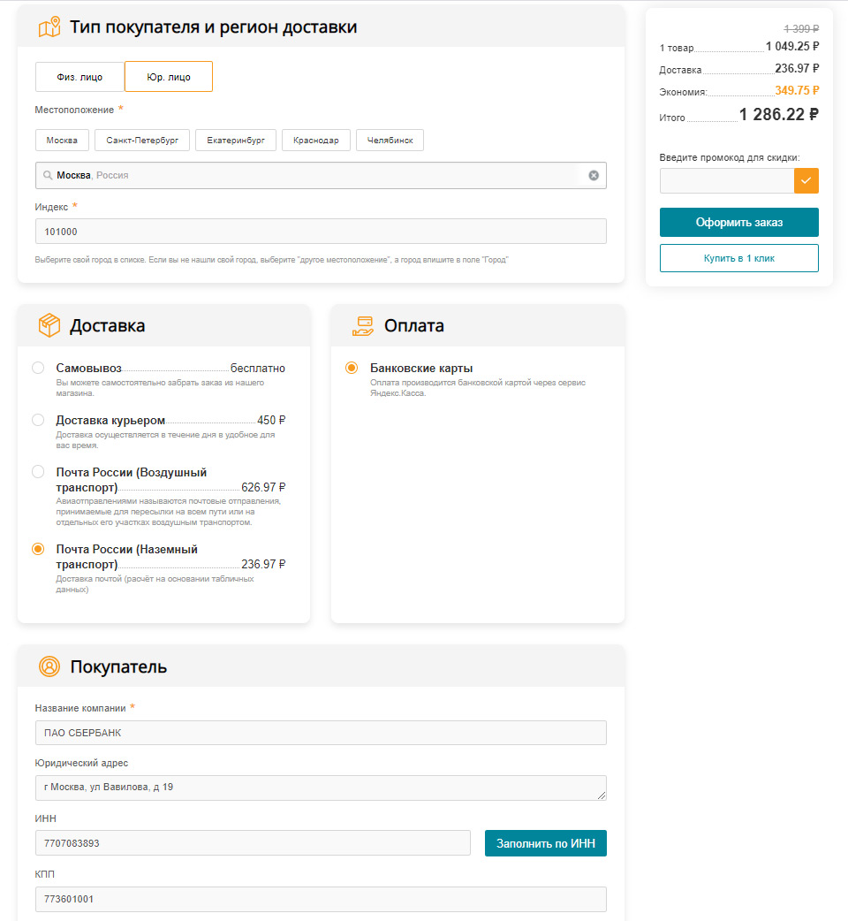Select Банковские карты payment method
Image resolution: width=848 pixels, height=921 pixels.
pyautogui.click(x=352, y=368)
